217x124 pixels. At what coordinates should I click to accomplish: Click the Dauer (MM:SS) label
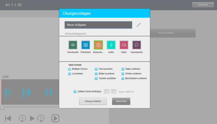click(126, 92)
